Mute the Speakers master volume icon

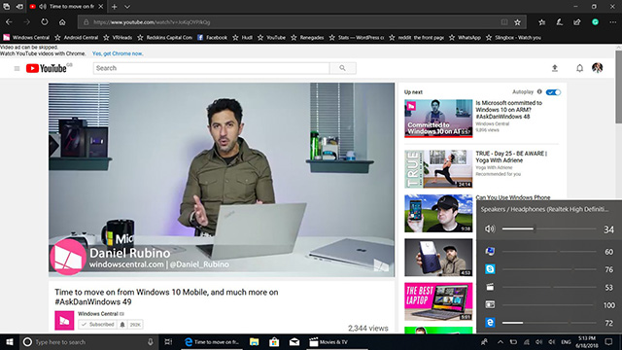490,228
